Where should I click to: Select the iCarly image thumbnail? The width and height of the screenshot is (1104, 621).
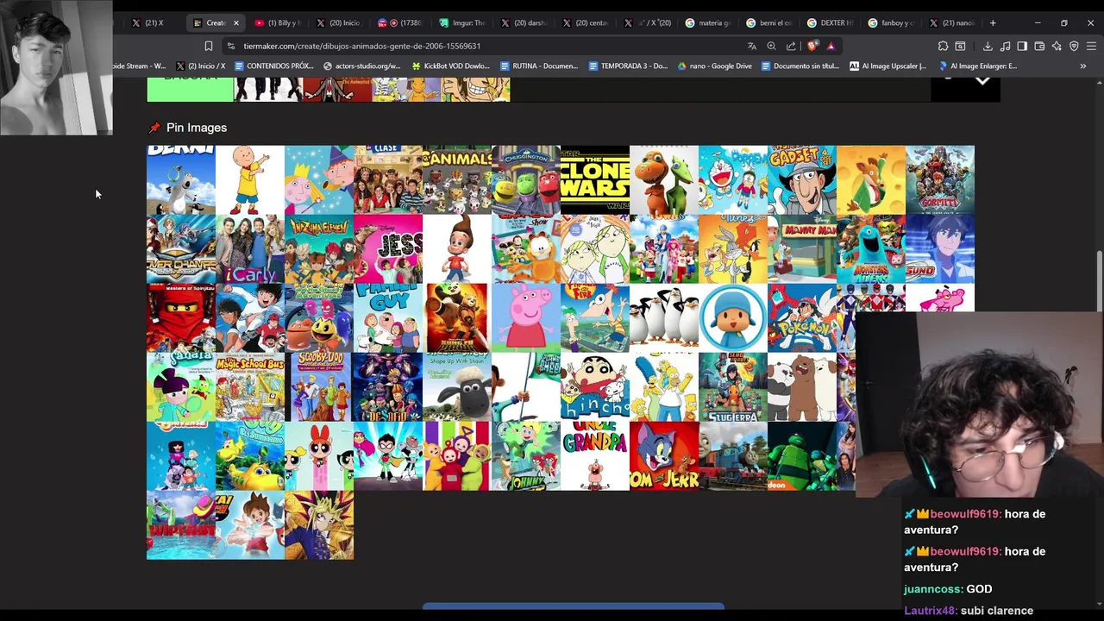pyautogui.click(x=250, y=248)
